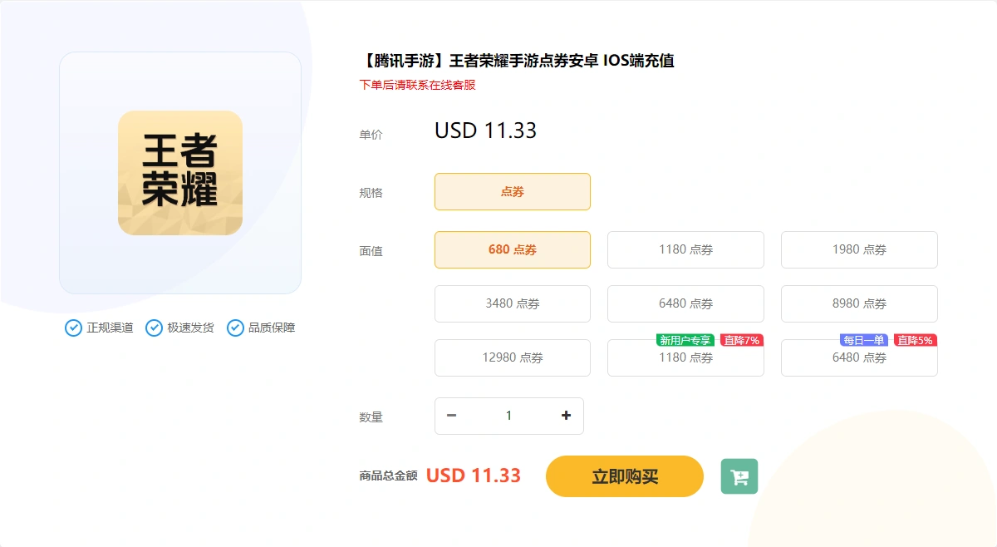This screenshot has height=547, width=997.
Task: Click the red 下单后请联系在线客服 notice
Action: point(417,85)
